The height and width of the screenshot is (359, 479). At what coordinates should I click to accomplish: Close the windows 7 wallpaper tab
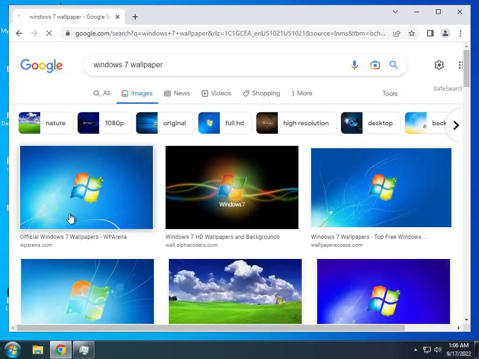click(x=117, y=17)
